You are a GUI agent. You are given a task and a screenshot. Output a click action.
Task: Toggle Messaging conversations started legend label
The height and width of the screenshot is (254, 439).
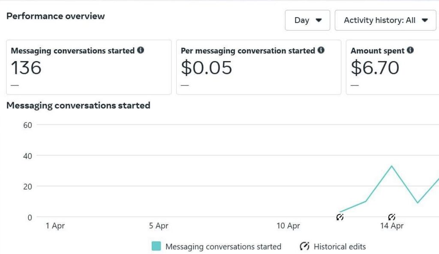coord(223,247)
